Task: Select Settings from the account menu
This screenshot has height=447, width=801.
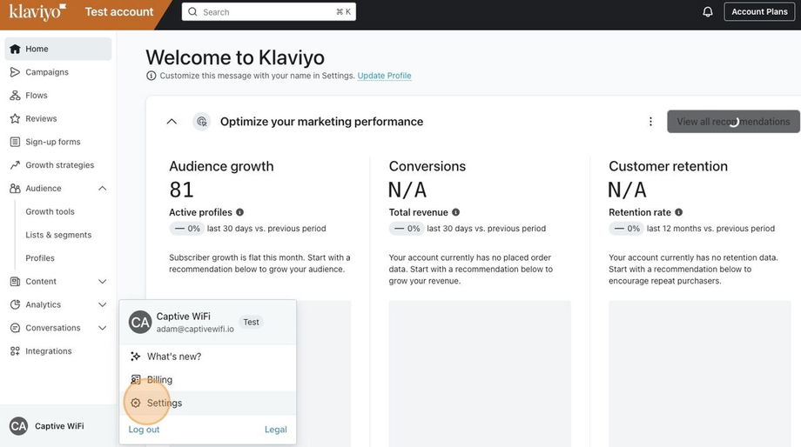Action: tap(164, 404)
